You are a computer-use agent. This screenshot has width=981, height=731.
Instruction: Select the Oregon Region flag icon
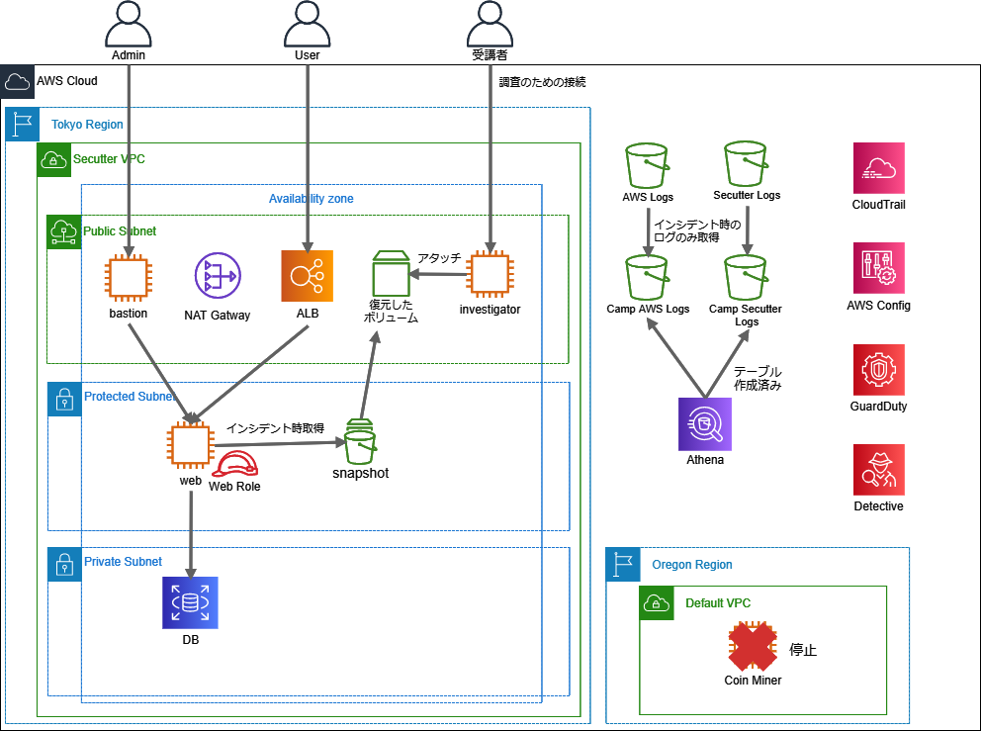tap(623, 565)
